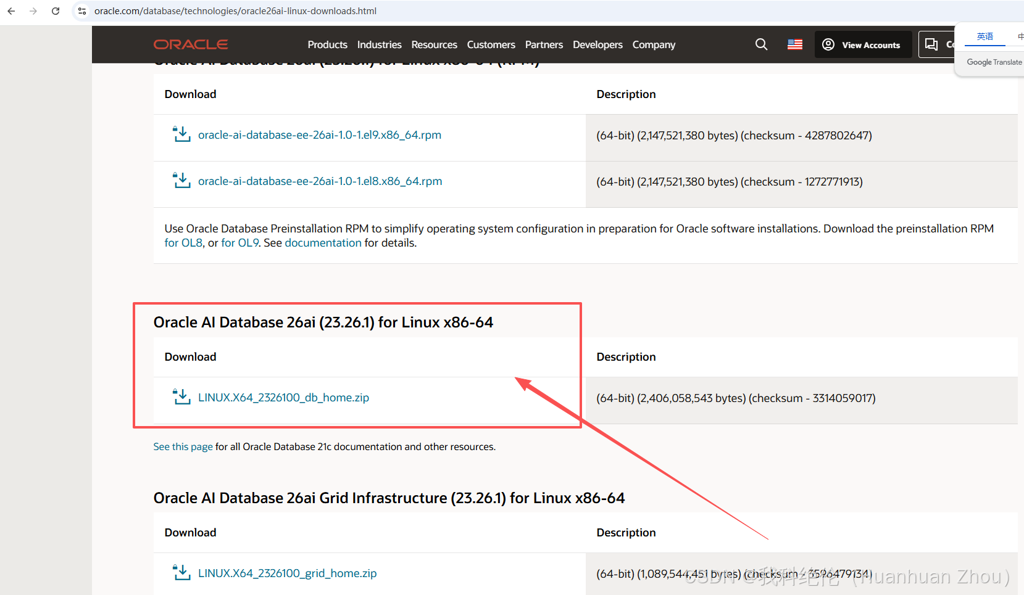Click the user icon in View Accounts

828,44
